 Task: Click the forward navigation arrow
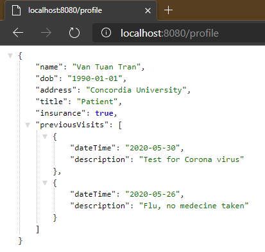point(46,33)
